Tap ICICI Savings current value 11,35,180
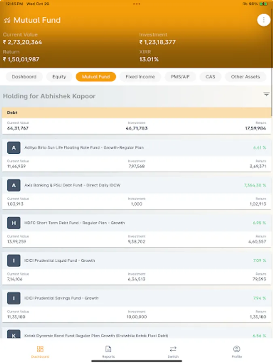Viewport: 273px width, 364px height. point(16,317)
